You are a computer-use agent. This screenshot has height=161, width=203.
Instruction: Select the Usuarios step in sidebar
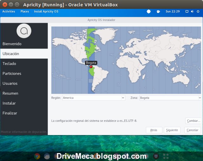coord(24,83)
